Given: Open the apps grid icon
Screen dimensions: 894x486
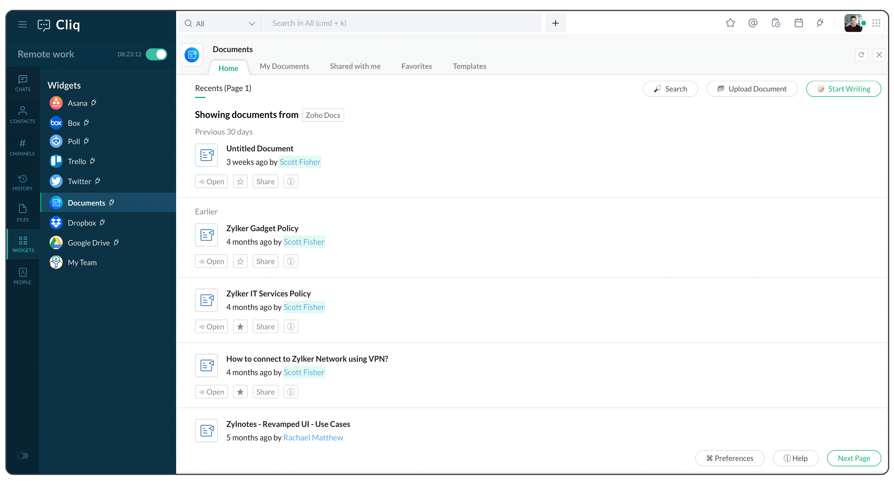Looking at the screenshot, I should [x=876, y=23].
